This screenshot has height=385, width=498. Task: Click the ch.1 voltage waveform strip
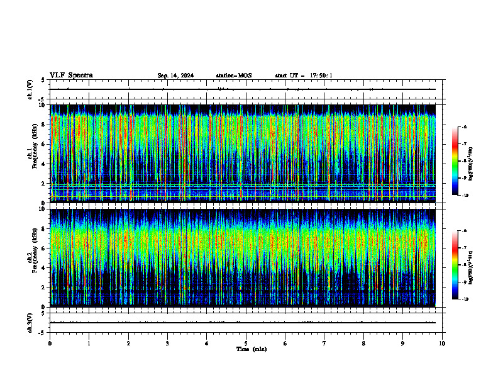(x=246, y=89)
